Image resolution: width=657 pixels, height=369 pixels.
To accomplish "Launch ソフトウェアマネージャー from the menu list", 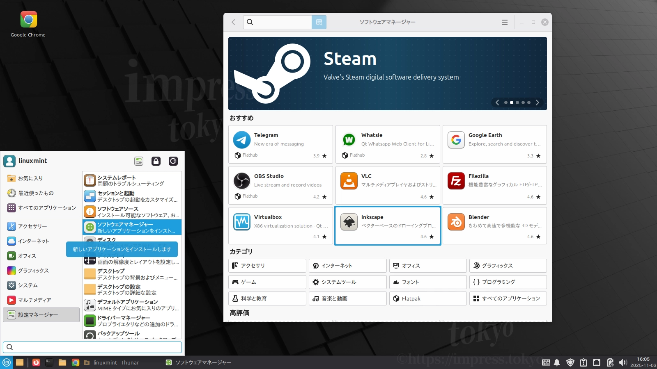I will tap(132, 228).
